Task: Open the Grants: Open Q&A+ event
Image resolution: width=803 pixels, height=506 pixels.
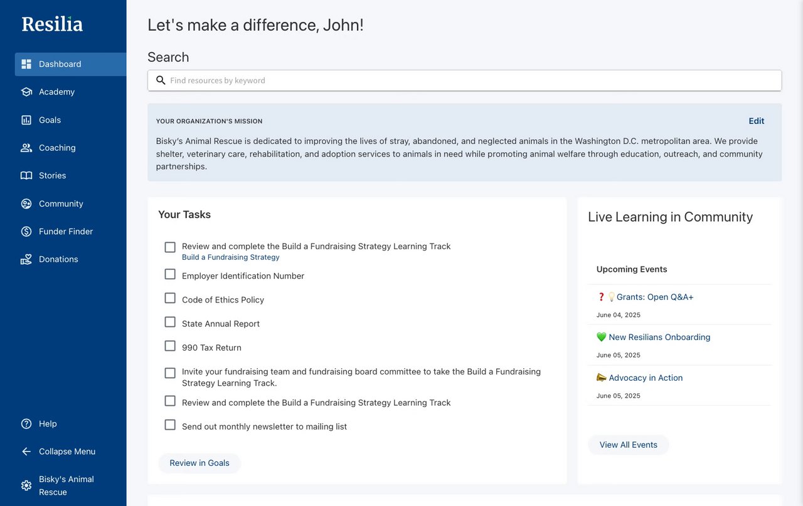Action: (654, 297)
